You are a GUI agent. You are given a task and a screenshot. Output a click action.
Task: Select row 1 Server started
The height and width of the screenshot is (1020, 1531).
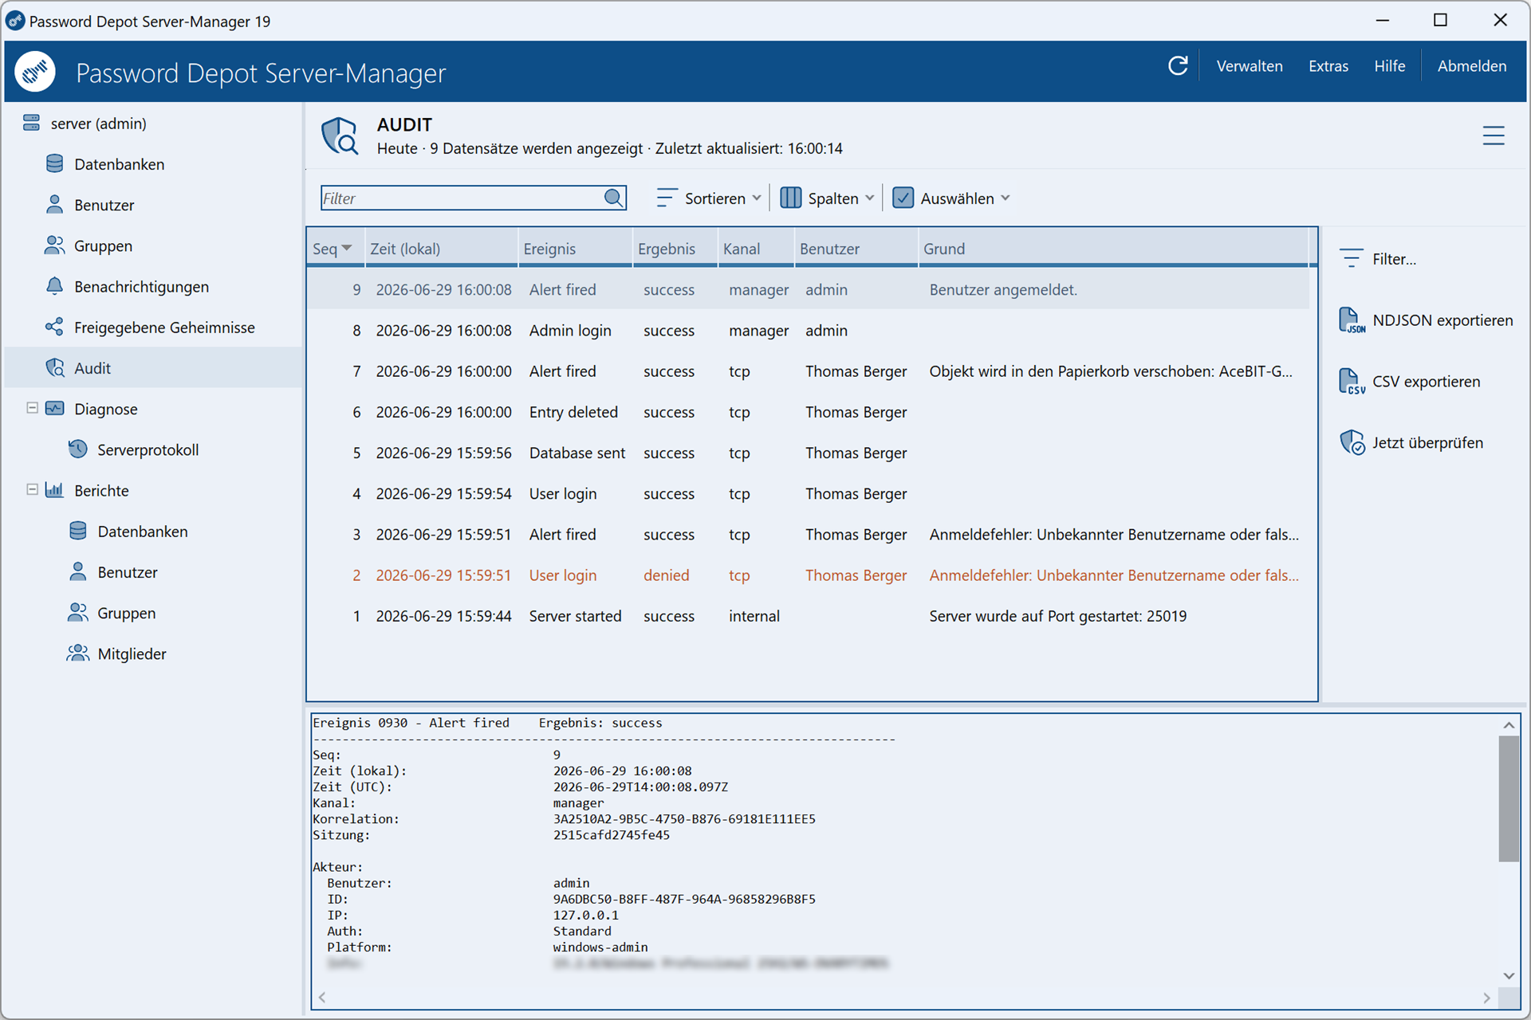[808, 616]
